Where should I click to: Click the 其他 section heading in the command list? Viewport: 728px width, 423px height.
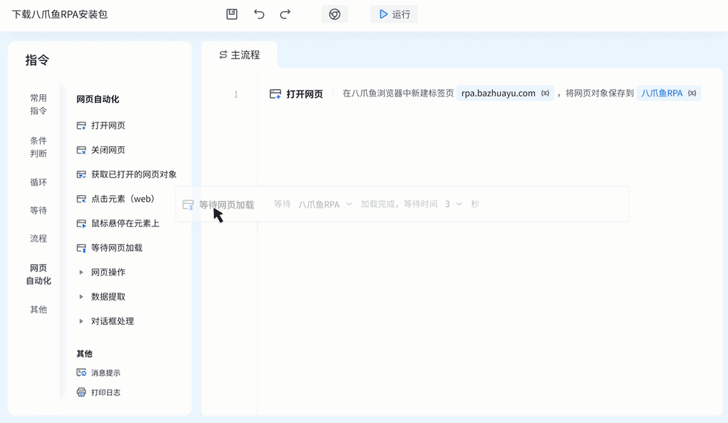(x=85, y=354)
